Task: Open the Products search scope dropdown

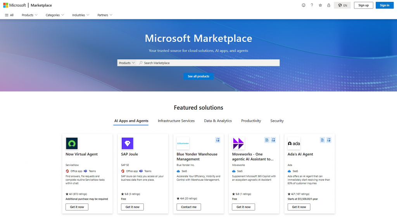Action: tap(127, 63)
